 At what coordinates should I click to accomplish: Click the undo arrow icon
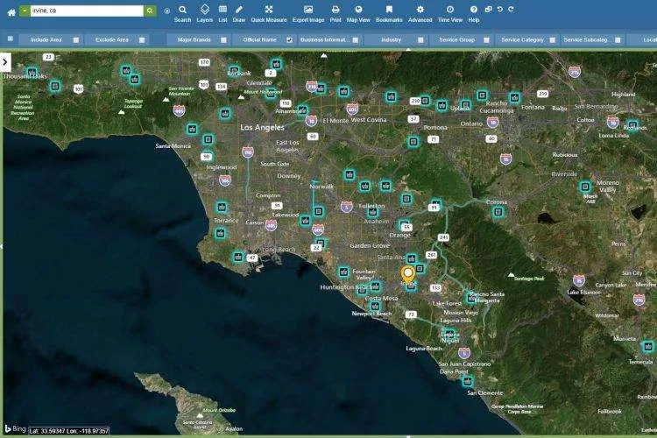click(x=500, y=10)
